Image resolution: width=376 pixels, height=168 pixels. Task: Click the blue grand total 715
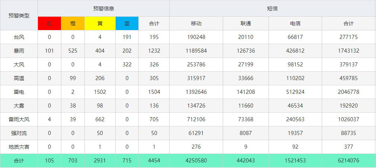(127, 161)
